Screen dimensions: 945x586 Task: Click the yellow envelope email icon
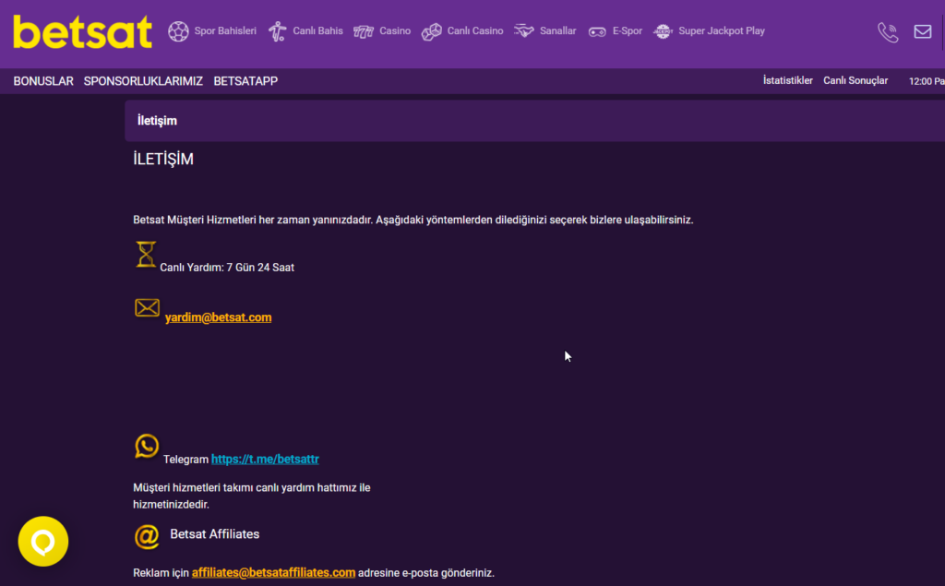click(x=147, y=308)
